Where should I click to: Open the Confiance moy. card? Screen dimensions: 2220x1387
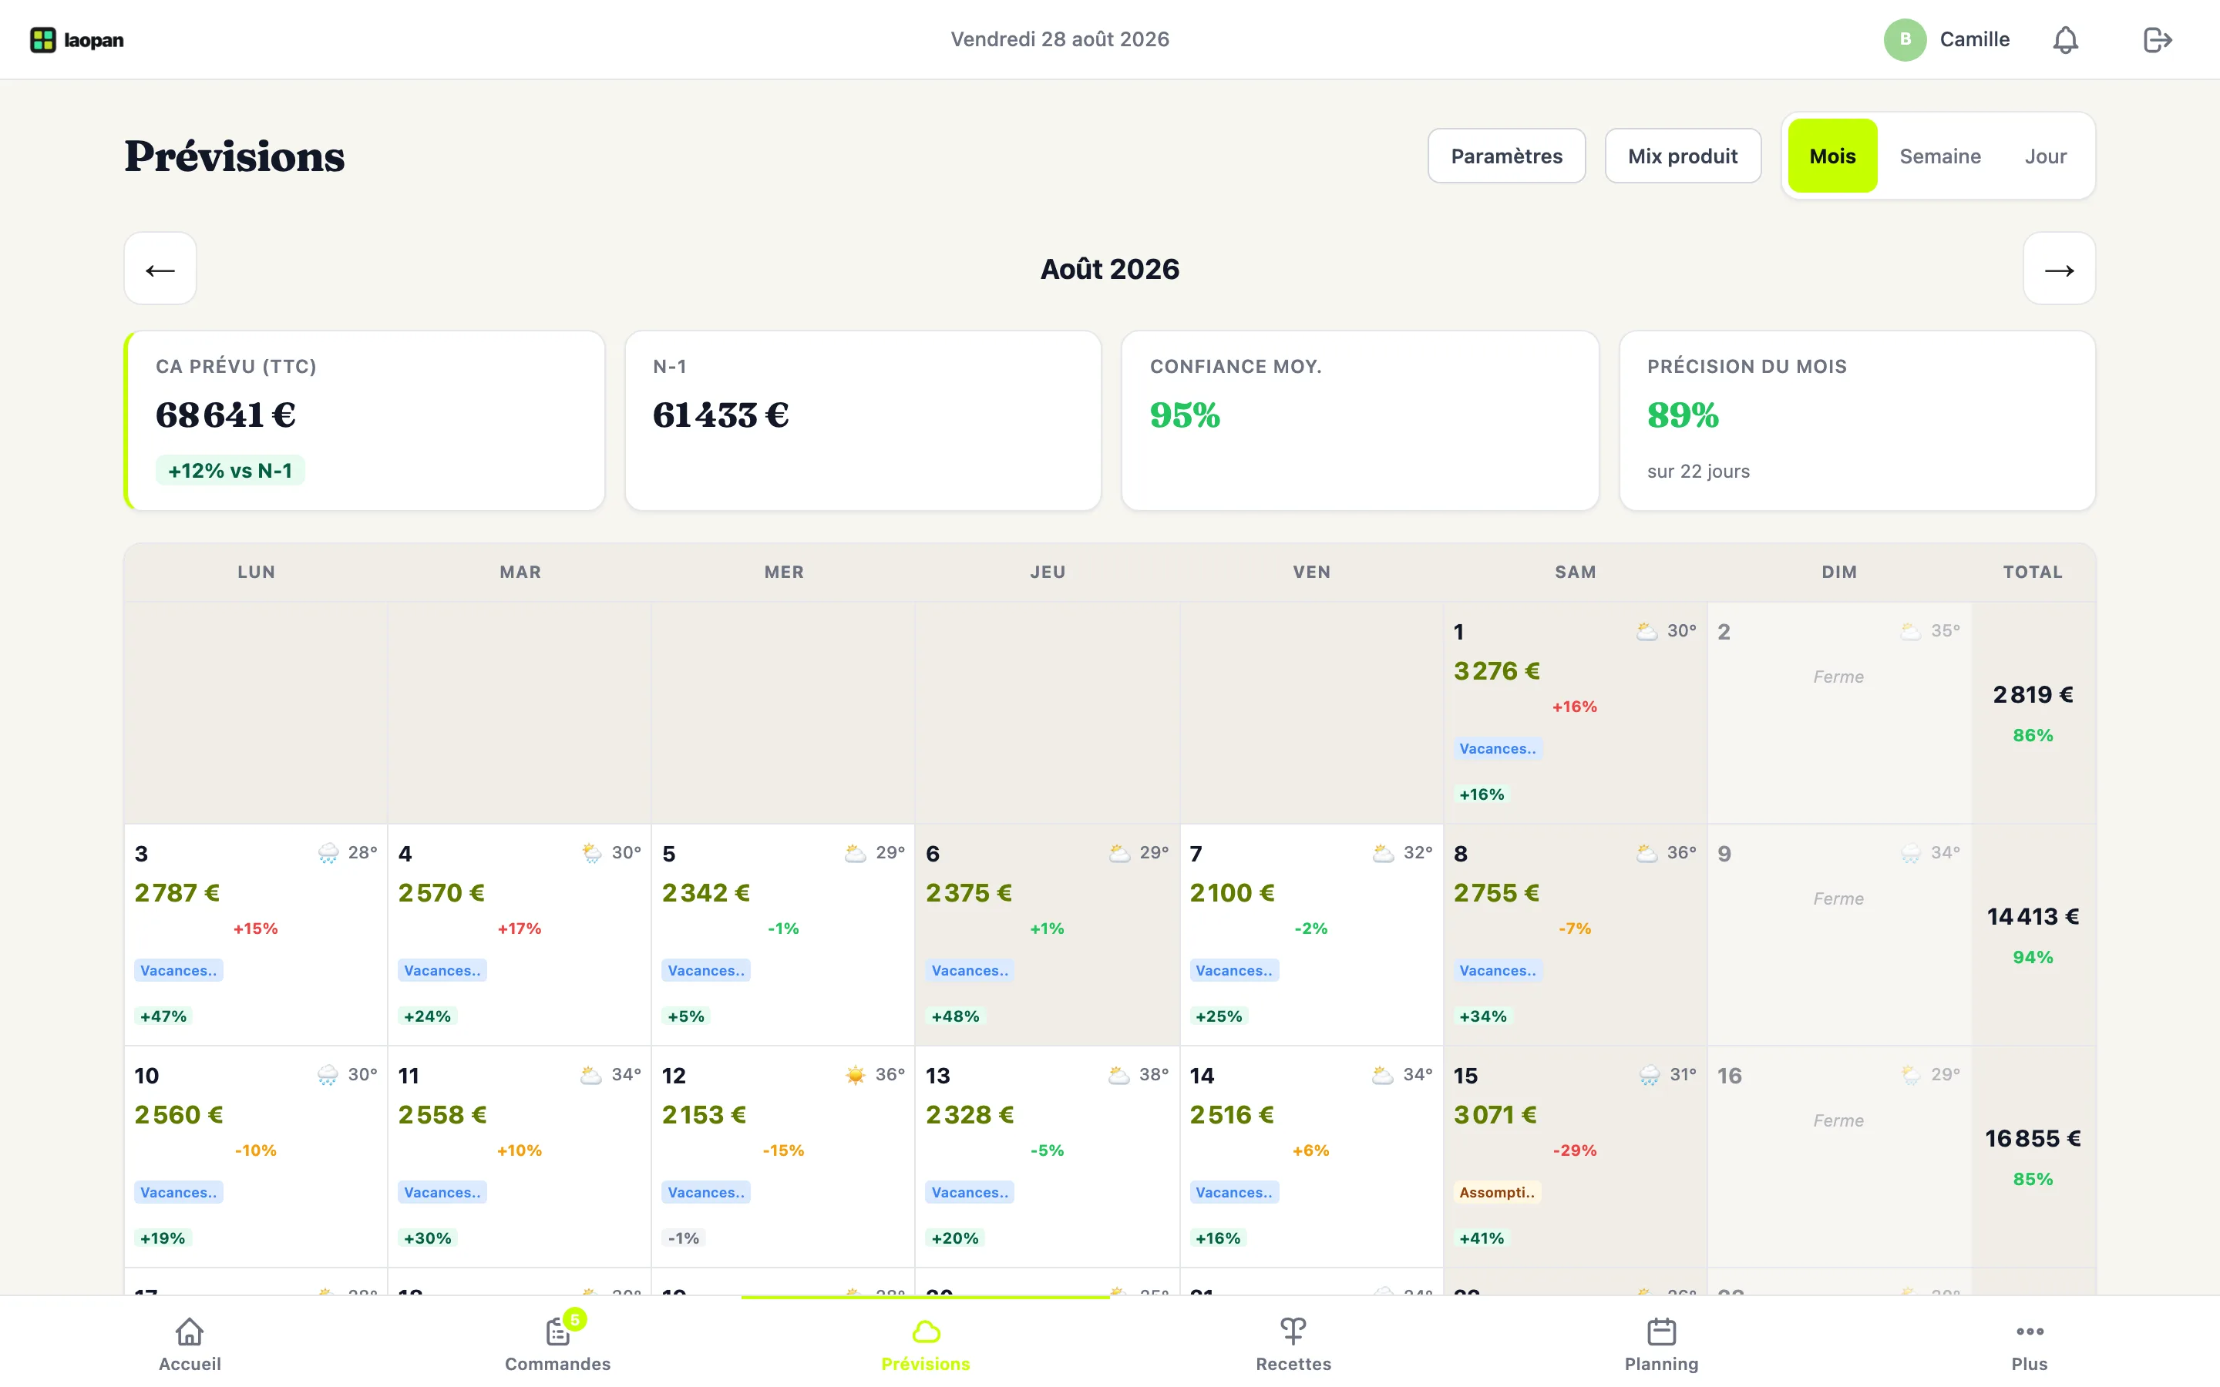pyautogui.click(x=1361, y=420)
